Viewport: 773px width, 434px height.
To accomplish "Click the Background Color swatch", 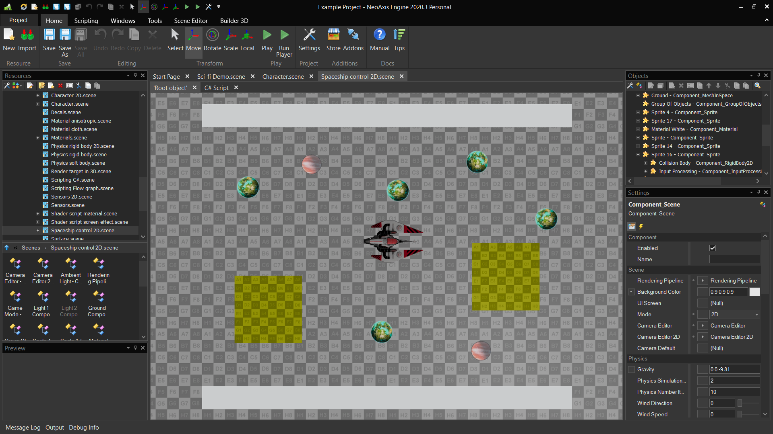I will point(754,292).
